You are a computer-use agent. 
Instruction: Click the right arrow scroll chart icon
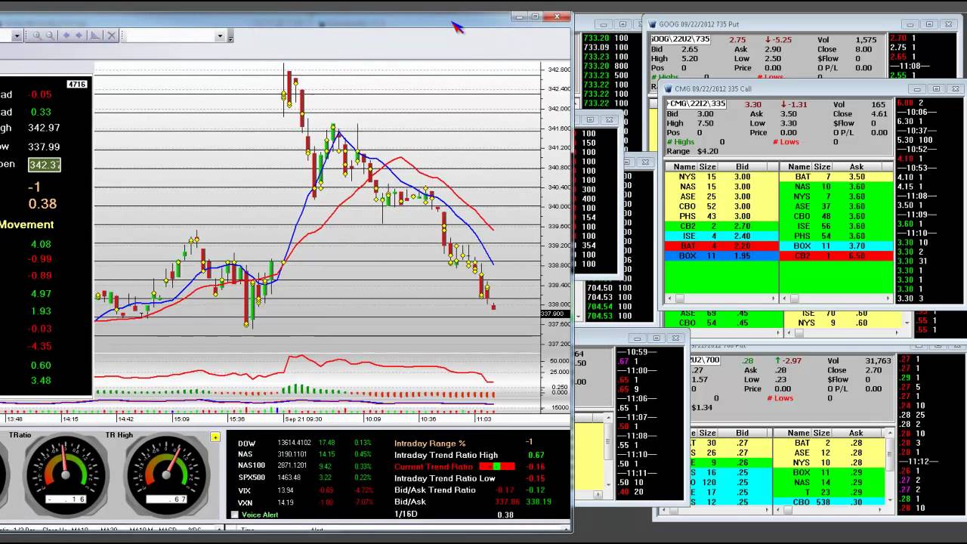tap(79, 36)
